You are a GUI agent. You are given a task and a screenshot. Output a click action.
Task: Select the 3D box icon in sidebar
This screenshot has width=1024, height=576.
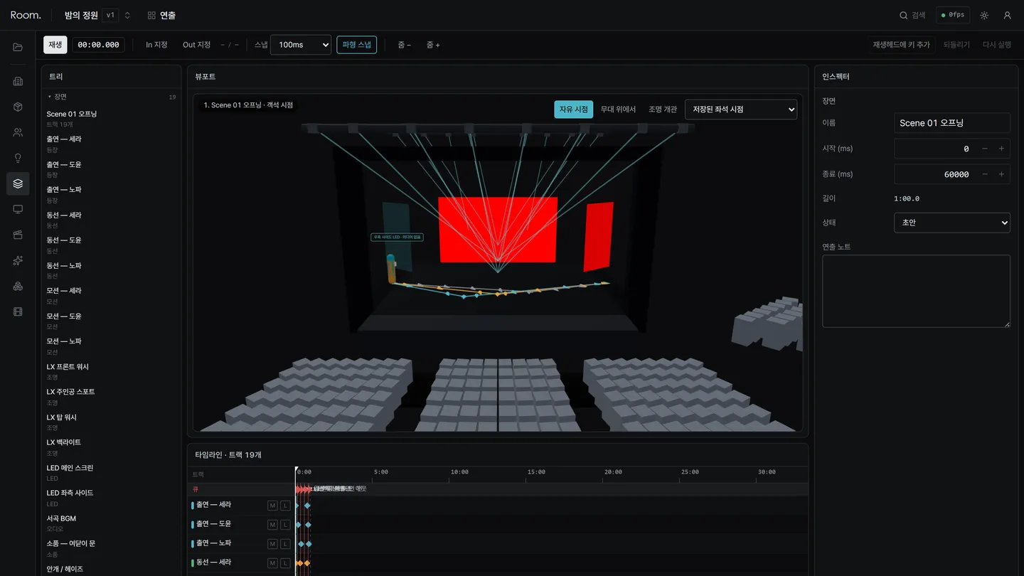click(x=18, y=107)
